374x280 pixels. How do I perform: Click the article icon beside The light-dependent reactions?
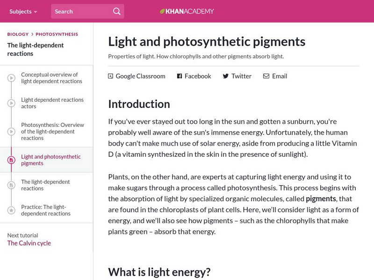(12, 185)
